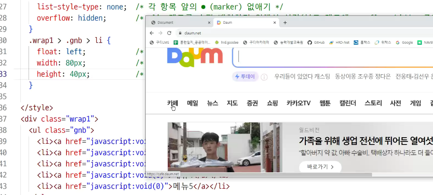Viewport: 433px width, 195px height.
Task: Click 'overflow: hidden;' in the editor
Action: 72,18
